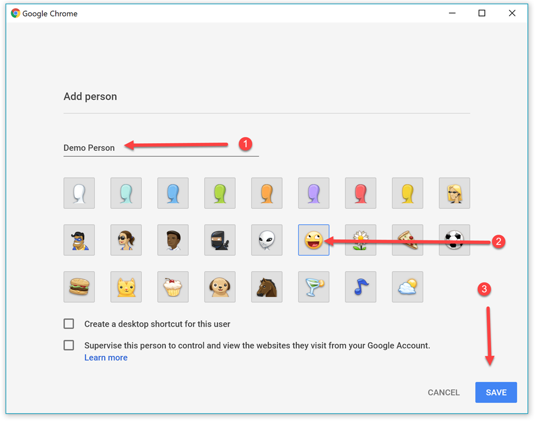Pick the margarita cocktail avatar
The image size is (535, 423).
[314, 287]
